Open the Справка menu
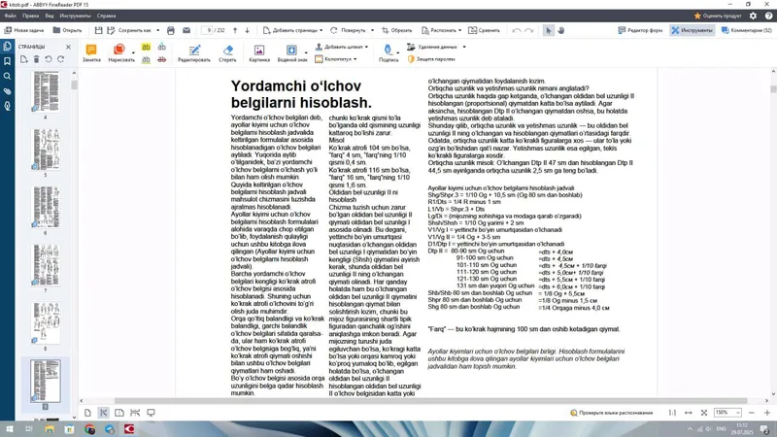The image size is (777, 437). pyautogui.click(x=106, y=16)
